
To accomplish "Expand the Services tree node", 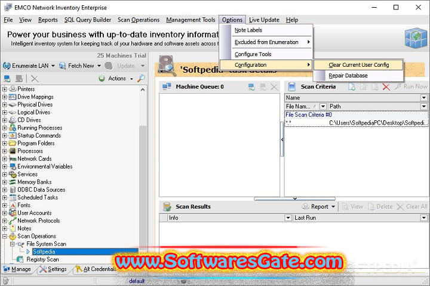I will coord(5,175).
